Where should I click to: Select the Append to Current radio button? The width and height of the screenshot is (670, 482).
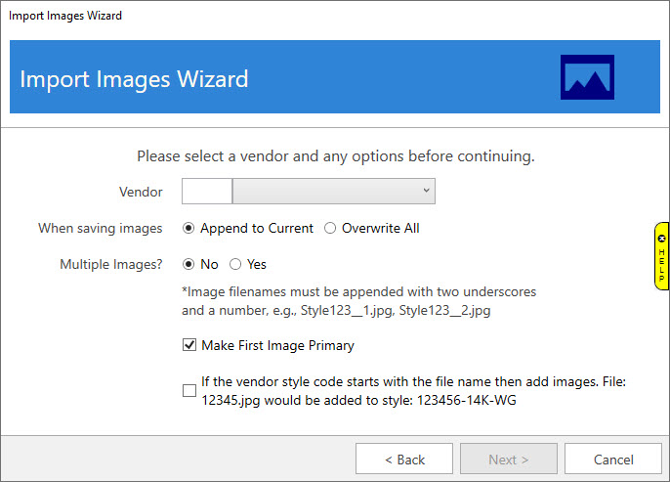pyautogui.click(x=189, y=228)
